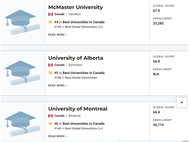Click Read More under University of Montreal
Viewport: 189px width, 142px height.
coord(58,136)
